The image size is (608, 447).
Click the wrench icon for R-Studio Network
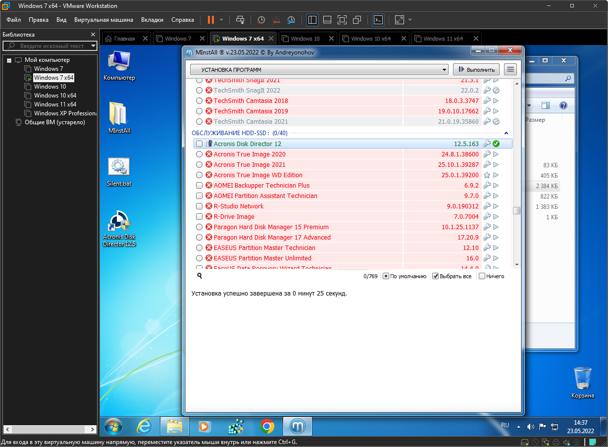click(487, 206)
